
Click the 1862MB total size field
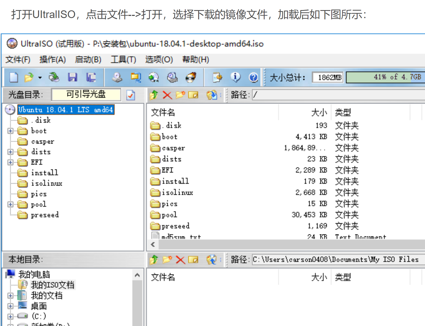point(328,77)
